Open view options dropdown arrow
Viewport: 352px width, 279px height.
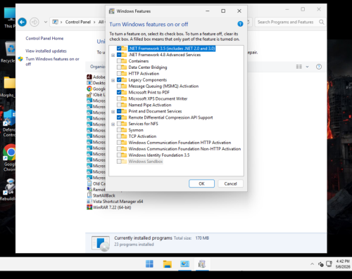(307, 67)
